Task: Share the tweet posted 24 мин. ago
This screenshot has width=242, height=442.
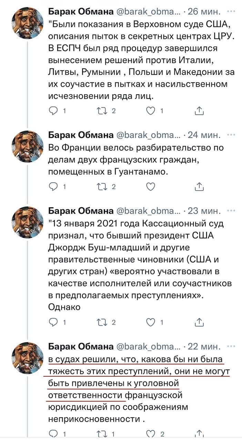Action: pos(199,187)
